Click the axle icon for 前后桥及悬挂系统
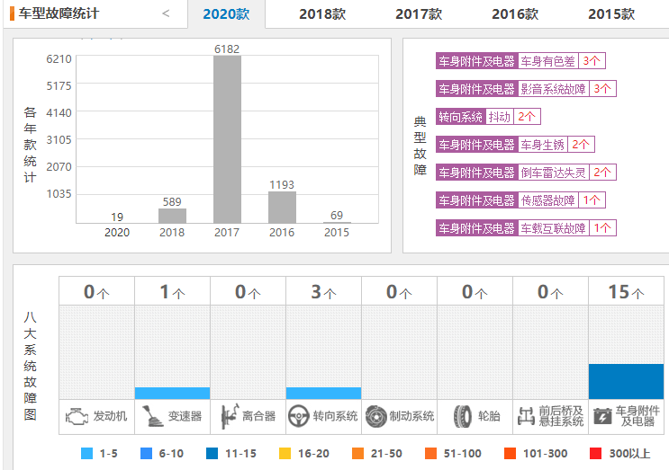Viewport: 669px width, 470px height. tap(526, 416)
